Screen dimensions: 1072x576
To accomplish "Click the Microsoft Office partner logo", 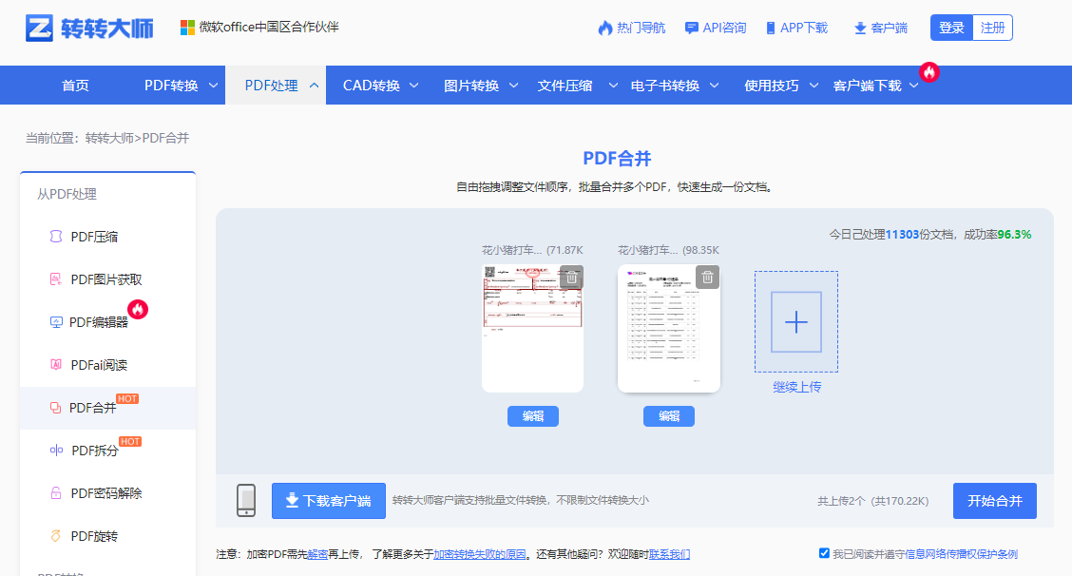I will [187, 28].
